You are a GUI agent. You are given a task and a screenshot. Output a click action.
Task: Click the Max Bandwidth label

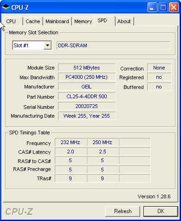[x=37, y=77]
